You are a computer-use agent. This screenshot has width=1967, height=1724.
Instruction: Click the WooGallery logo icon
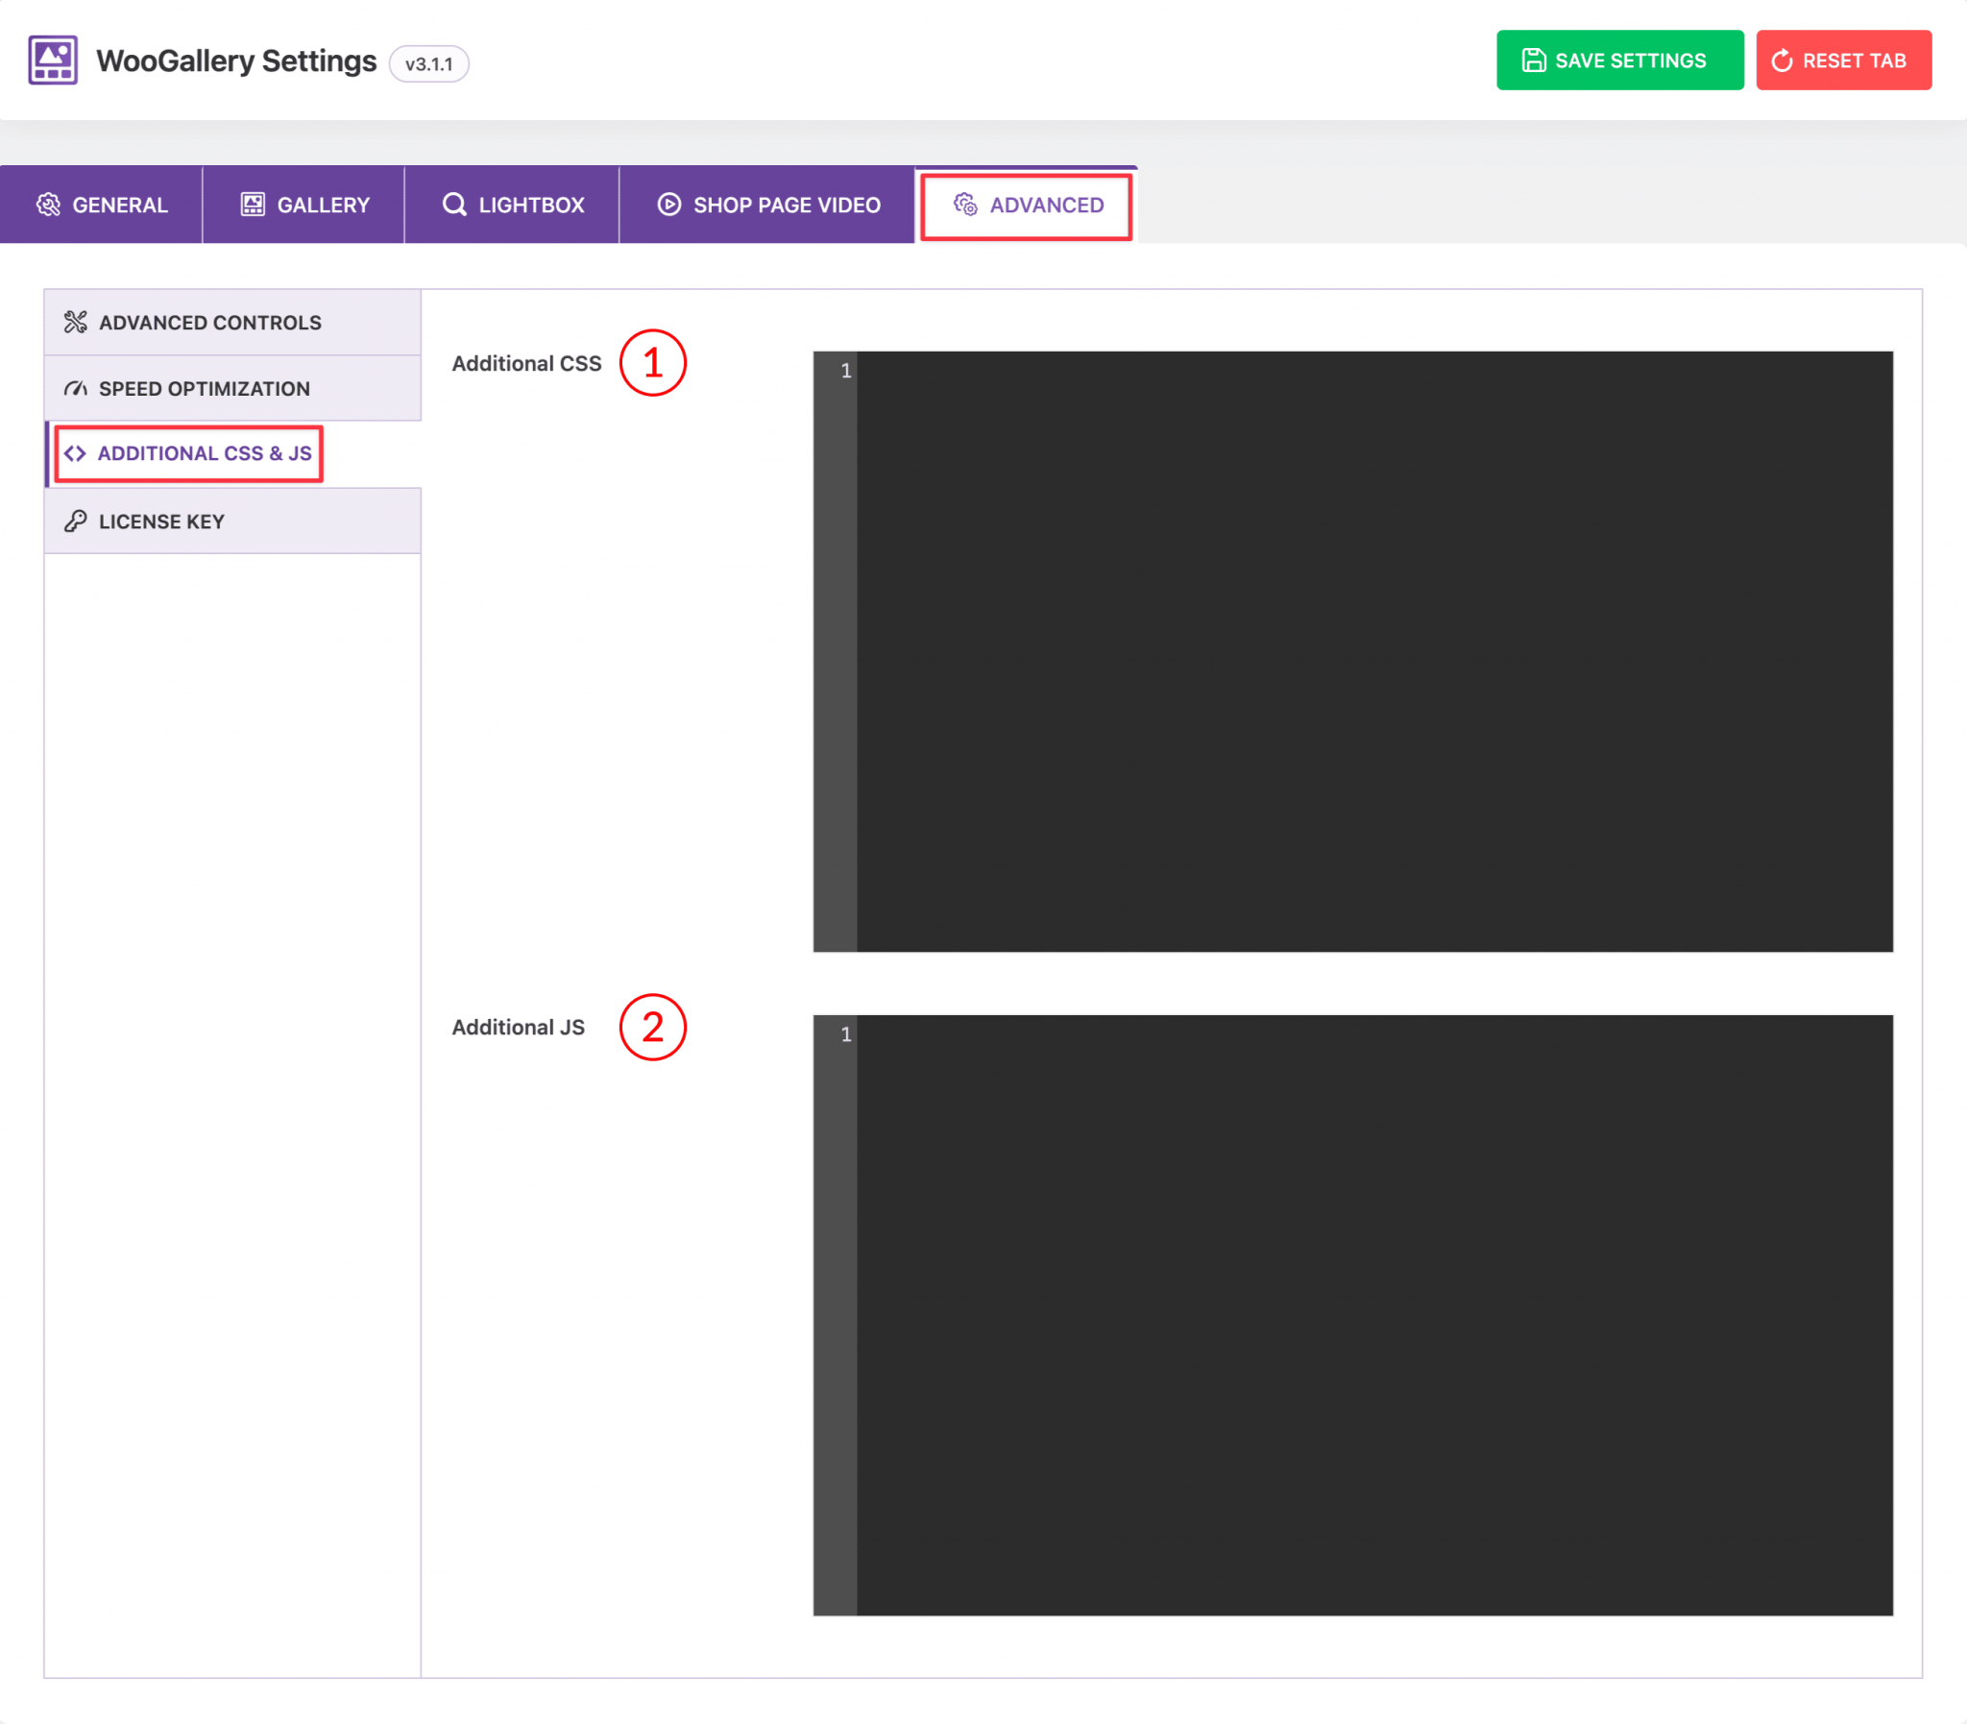tap(51, 60)
